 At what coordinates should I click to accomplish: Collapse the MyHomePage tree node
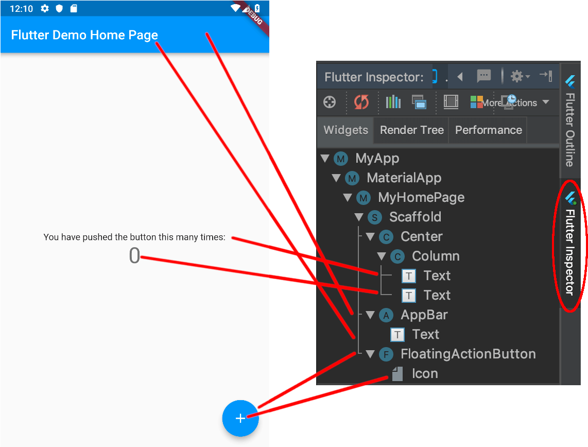(348, 197)
